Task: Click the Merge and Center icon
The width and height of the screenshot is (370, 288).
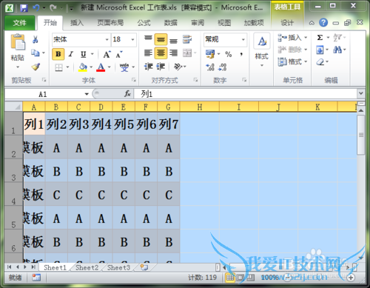Action: 187,53
